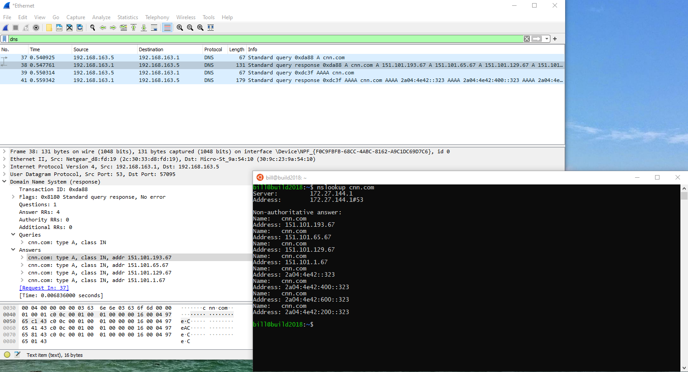Stop the running packet capture
The width and height of the screenshot is (688, 372).
tap(16, 28)
